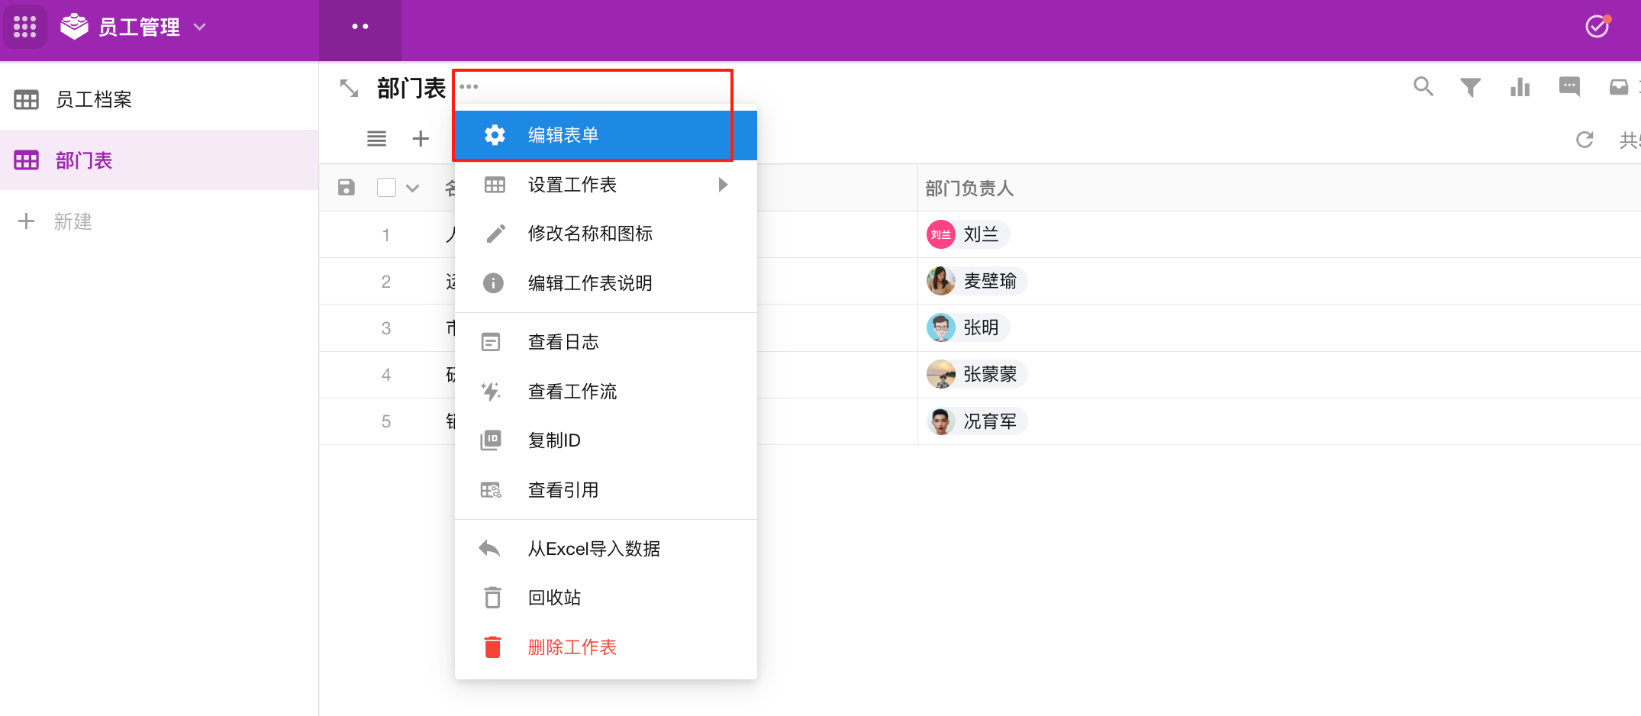Choose 修改名称和图标 menu entry
1641x716 pixels.
point(606,234)
